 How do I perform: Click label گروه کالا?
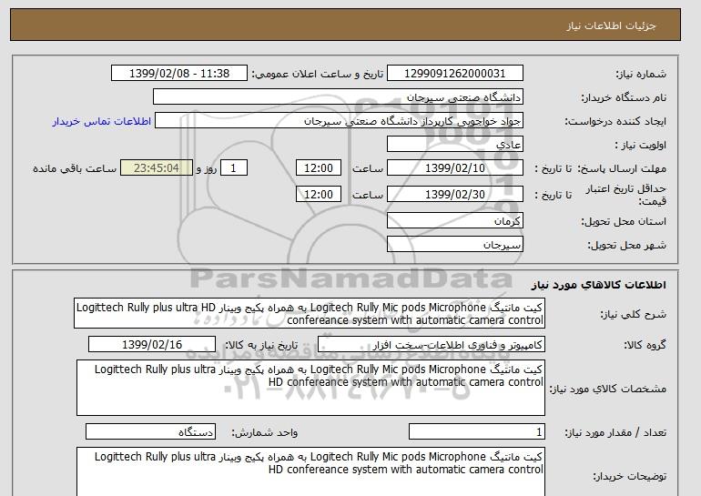pyautogui.click(x=645, y=345)
